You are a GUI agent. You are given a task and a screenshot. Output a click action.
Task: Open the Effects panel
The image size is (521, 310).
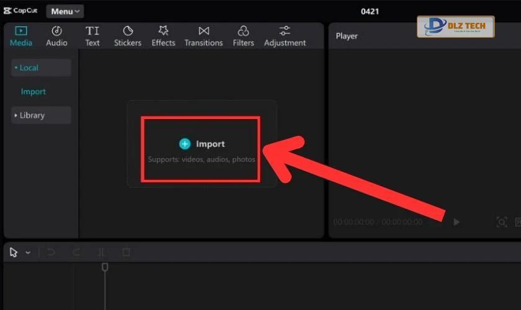(x=163, y=36)
